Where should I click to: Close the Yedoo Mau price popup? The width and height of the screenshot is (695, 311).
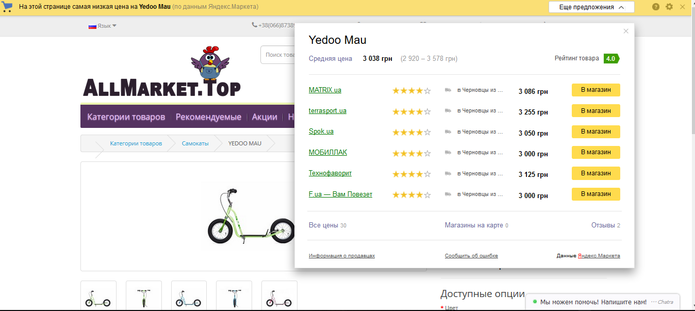(626, 31)
